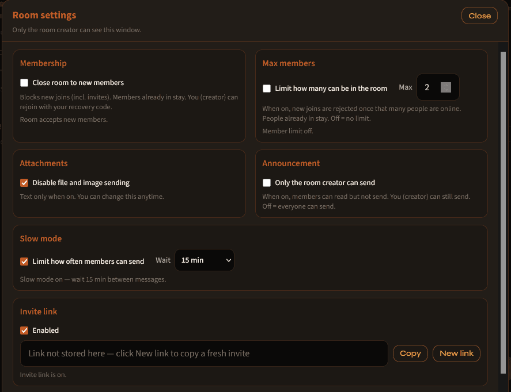Copy the invite link

point(410,353)
